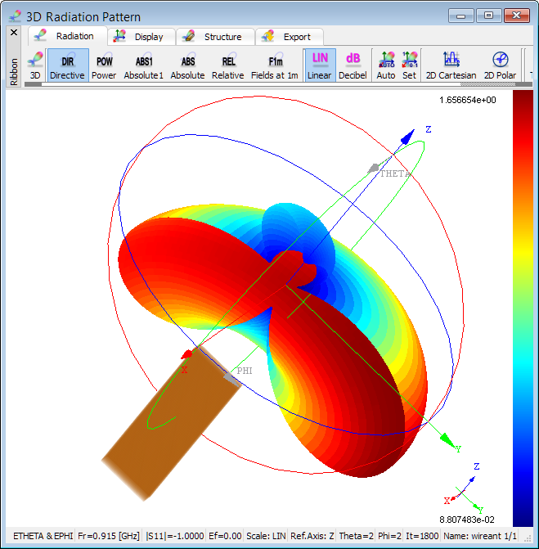Click the Set scale button

[x=410, y=65]
